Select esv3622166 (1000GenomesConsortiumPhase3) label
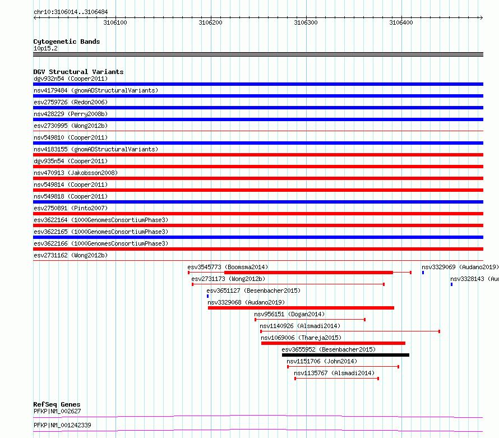499x438 pixels. pyautogui.click(x=101, y=243)
